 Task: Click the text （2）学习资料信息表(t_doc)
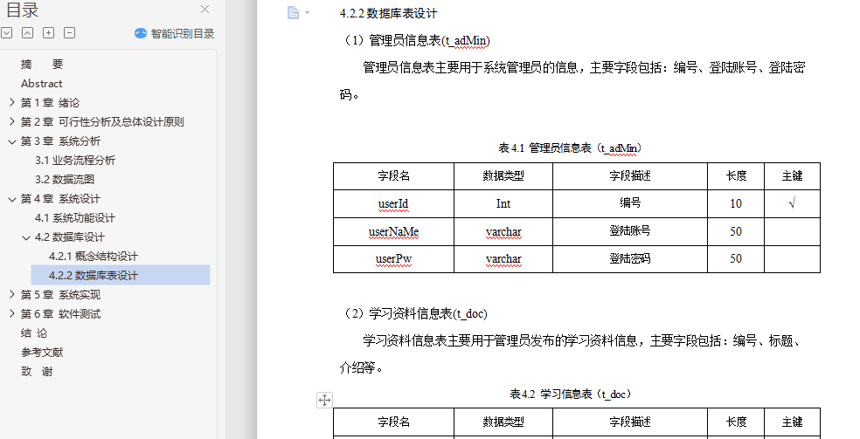413,313
